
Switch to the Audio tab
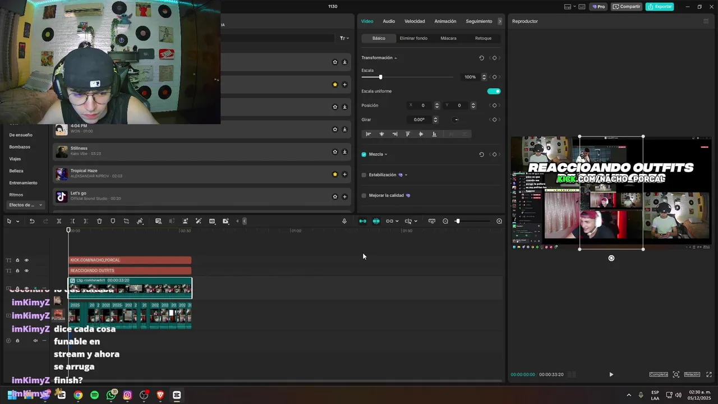pos(389,21)
